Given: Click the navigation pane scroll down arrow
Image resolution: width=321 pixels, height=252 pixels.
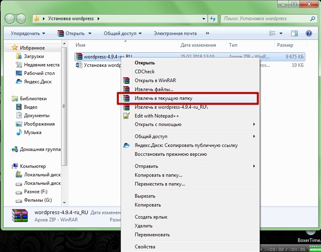Looking at the screenshot, I should tap(64, 202).
